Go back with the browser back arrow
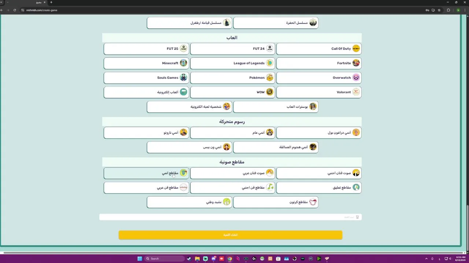Image resolution: width=469 pixels, height=263 pixels. point(2,10)
